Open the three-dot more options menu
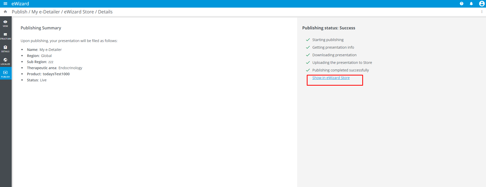 click(x=482, y=12)
